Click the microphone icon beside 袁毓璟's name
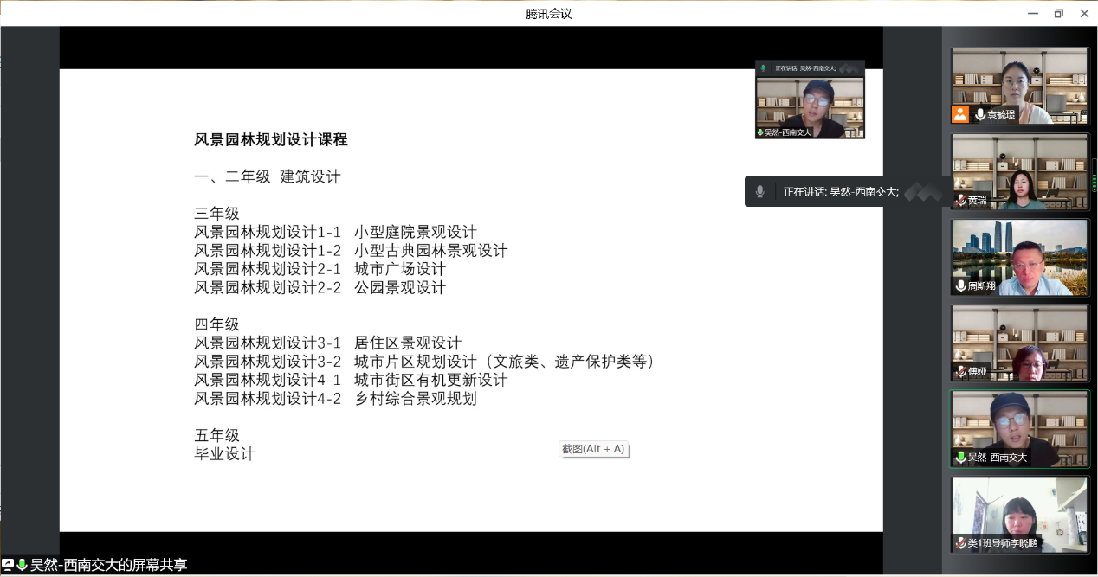Screen dimensions: 1098x577 point(980,114)
